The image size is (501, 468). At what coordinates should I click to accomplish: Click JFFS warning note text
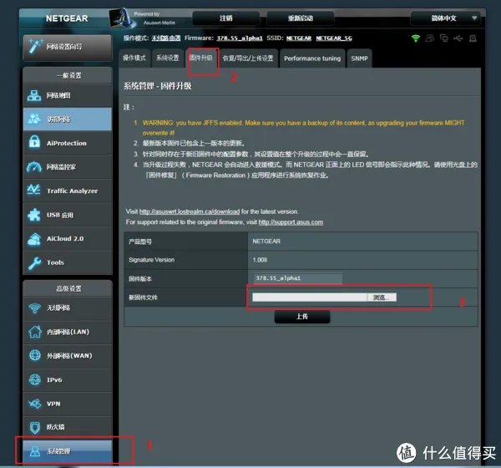(303, 128)
